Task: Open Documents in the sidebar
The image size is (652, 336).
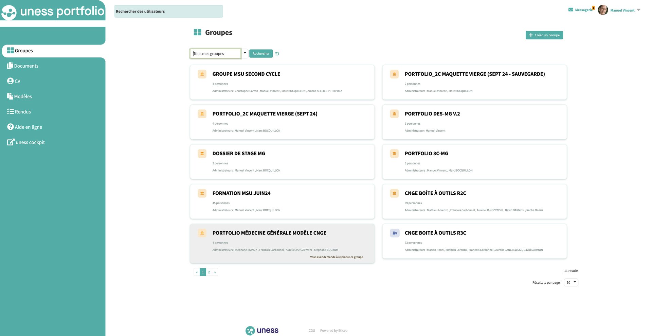Action: click(x=23, y=66)
